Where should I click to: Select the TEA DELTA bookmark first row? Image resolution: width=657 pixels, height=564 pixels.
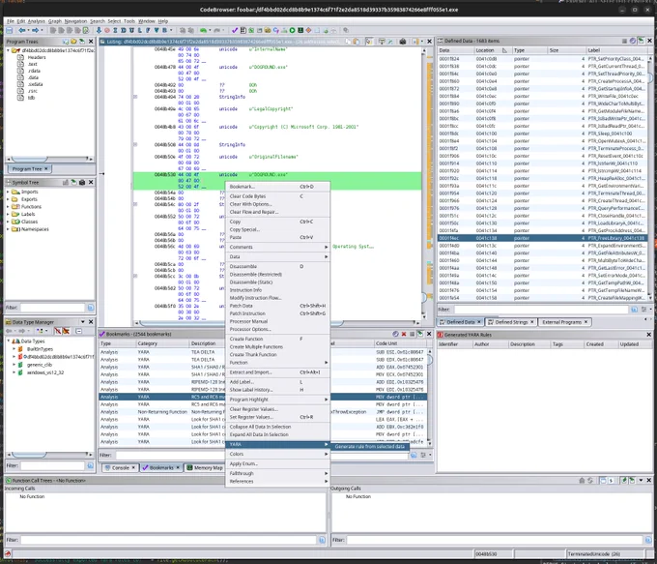(x=263, y=352)
